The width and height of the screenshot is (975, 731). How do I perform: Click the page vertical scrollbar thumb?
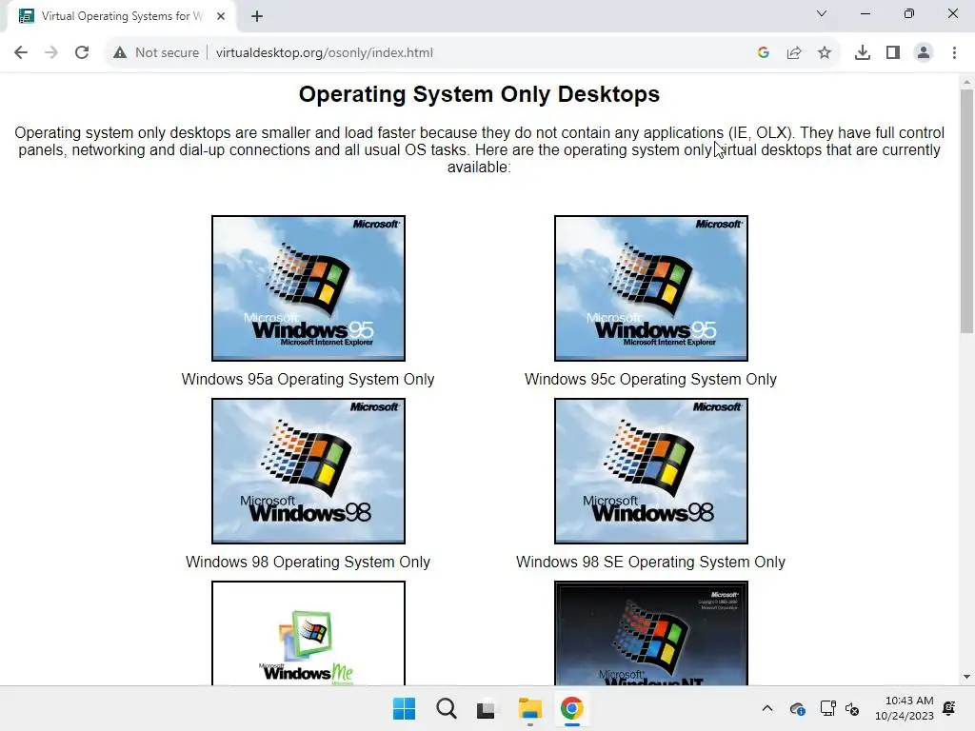966,211
